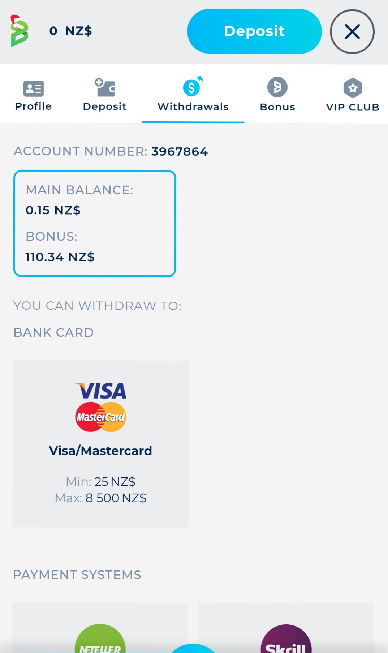388x653 pixels.
Task: Open the VIP CLUB tab label
Action: pyautogui.click(x=353, y=107)
